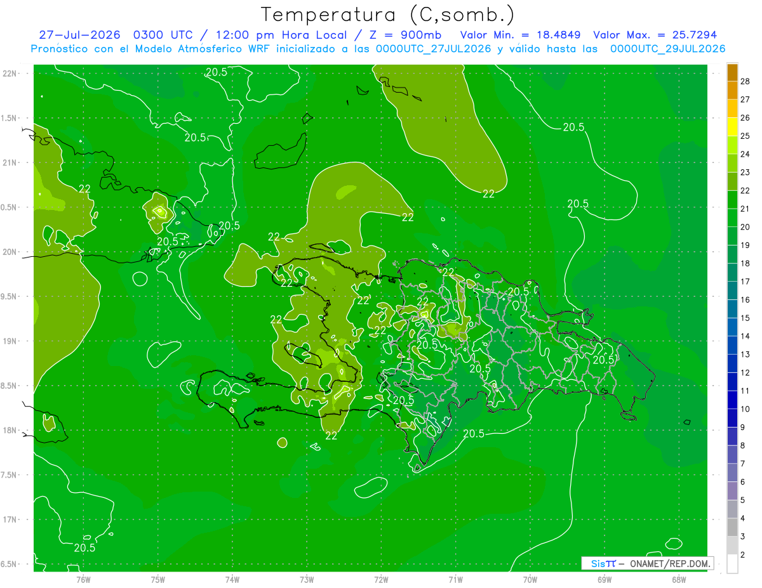Viewport: 762px width, 588px height.
Task: Pick the lime swatch between 24 and 25
Action: [x=732, y=145]
